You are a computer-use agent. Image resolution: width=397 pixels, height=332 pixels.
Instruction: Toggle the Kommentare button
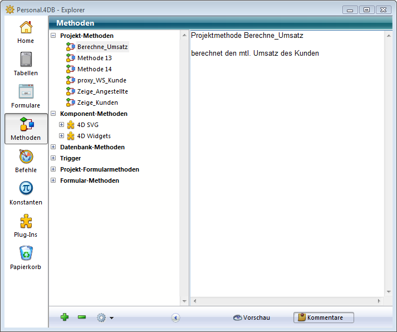324,318
